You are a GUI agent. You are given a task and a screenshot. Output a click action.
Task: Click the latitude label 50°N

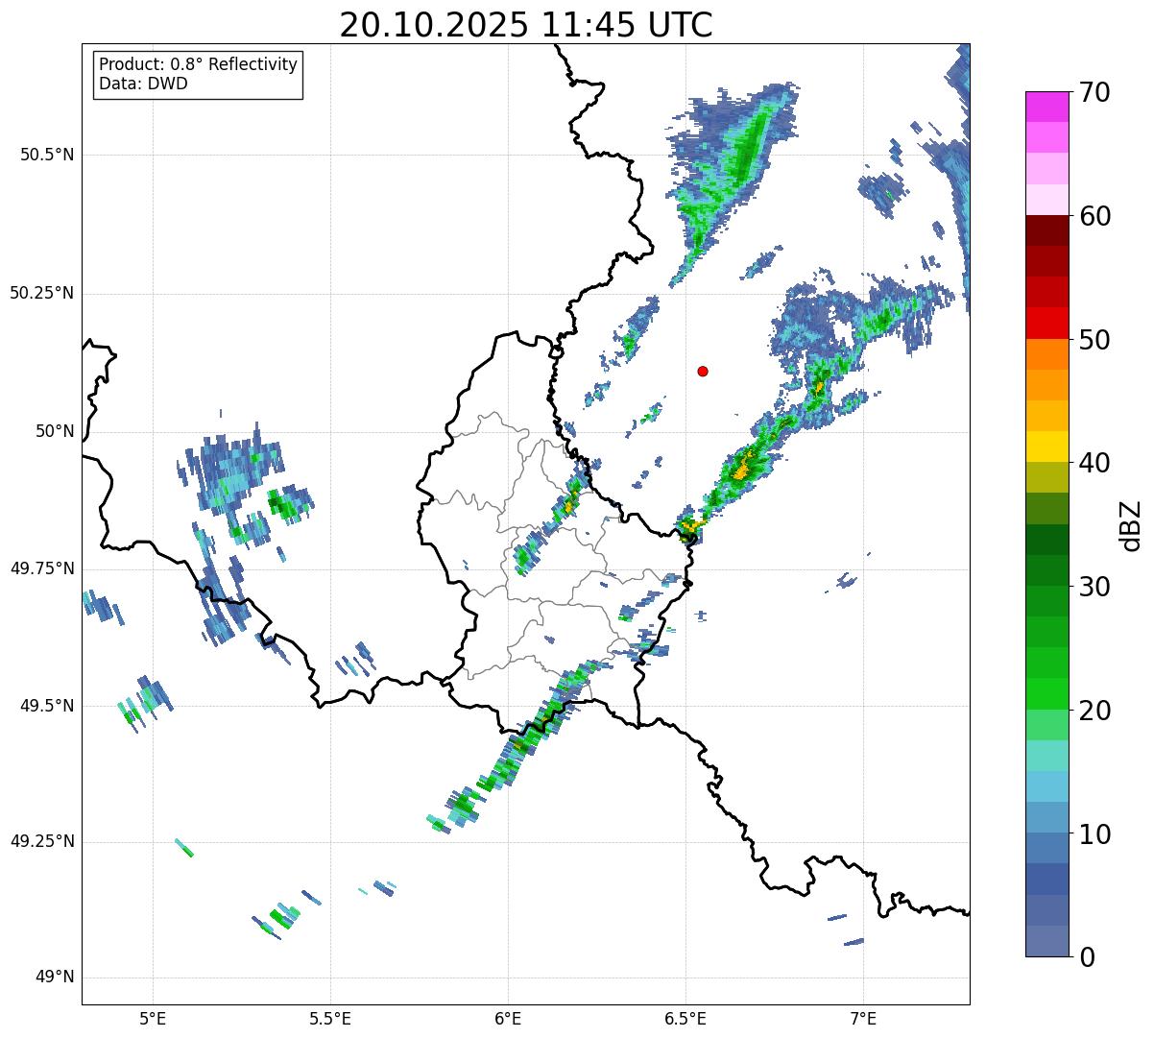(x=53, y=431)
